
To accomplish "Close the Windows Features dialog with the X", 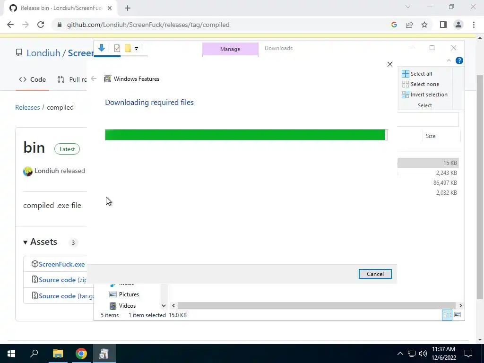I will tap(390, 64).
